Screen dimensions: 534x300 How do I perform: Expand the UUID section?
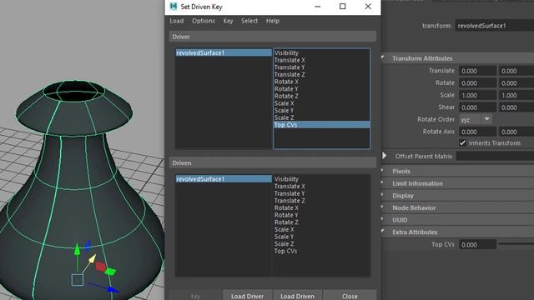click(x=383, y=220)
